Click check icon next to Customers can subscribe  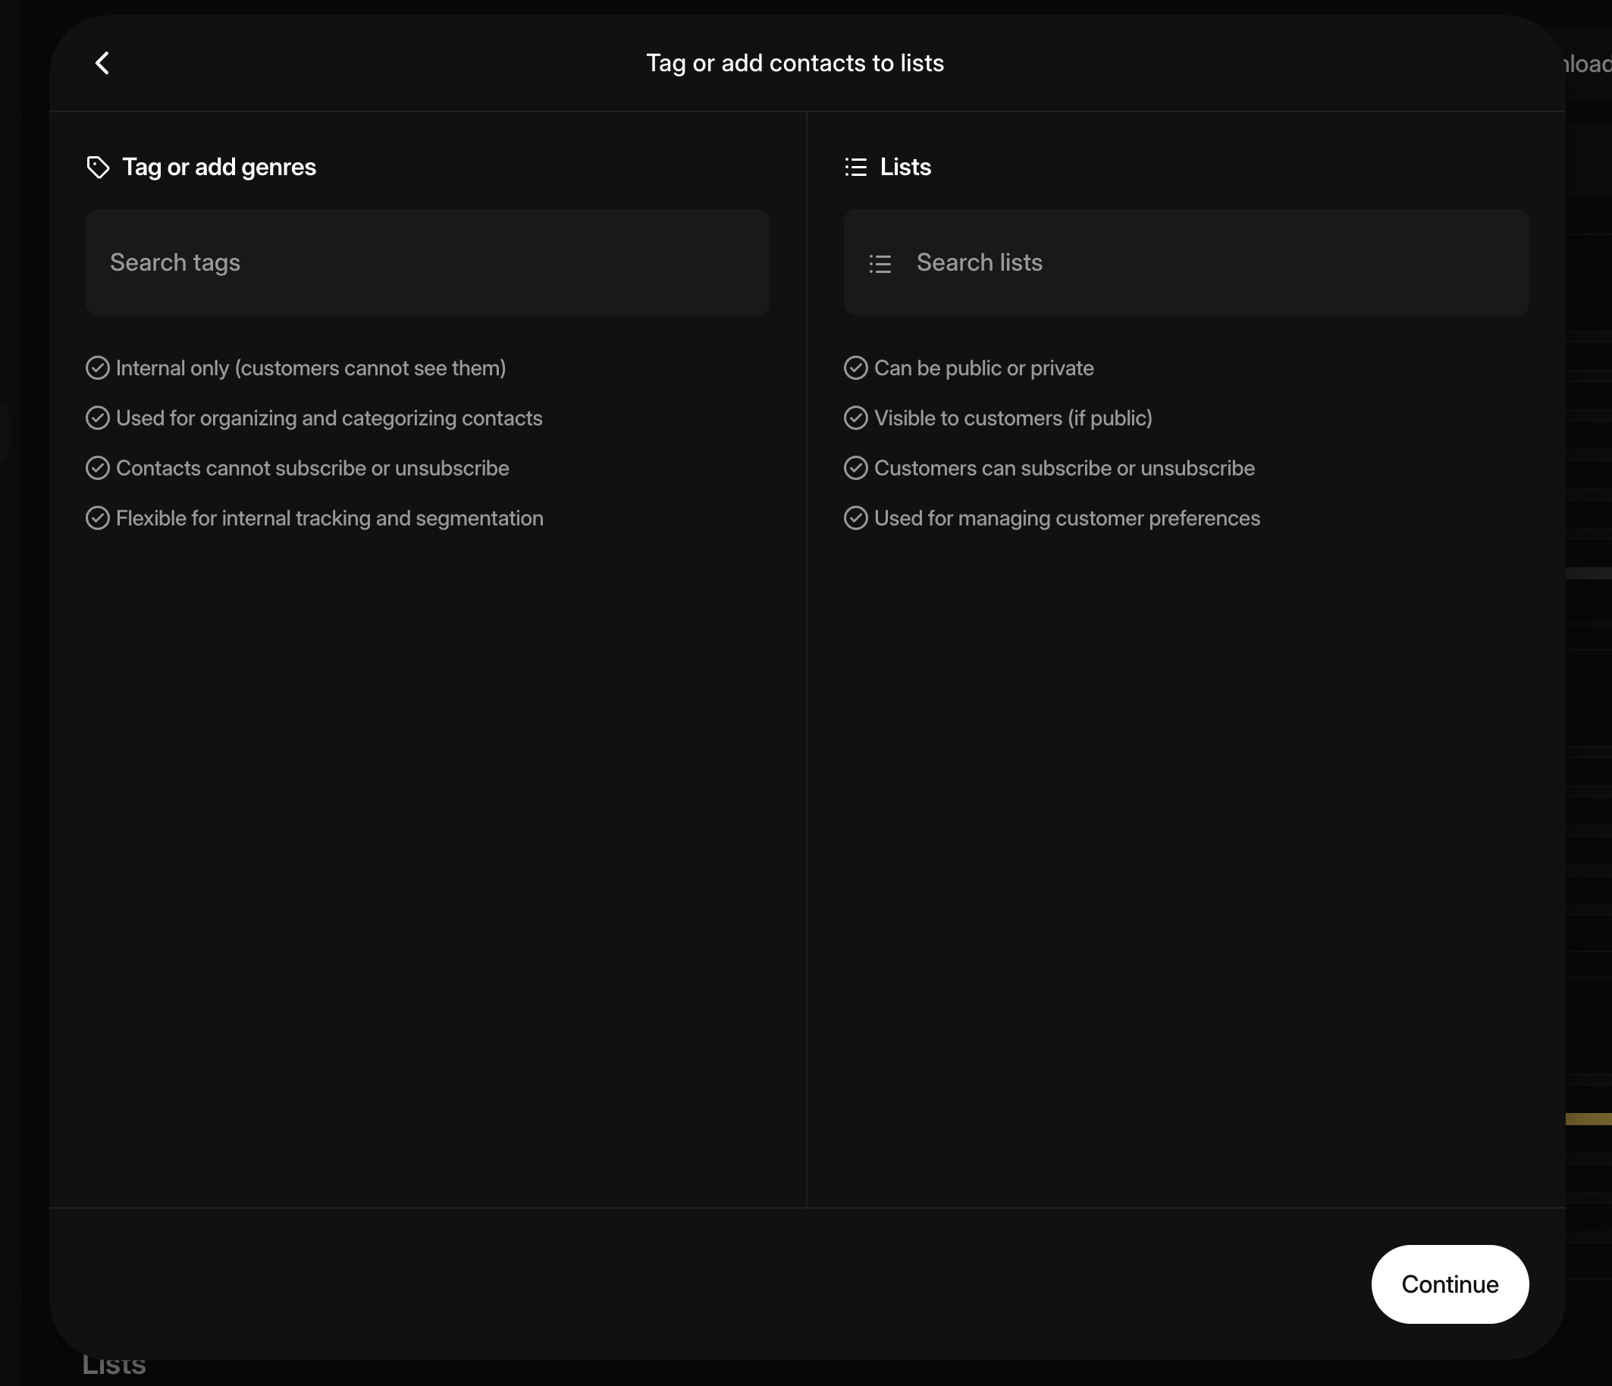pos(856,469)
